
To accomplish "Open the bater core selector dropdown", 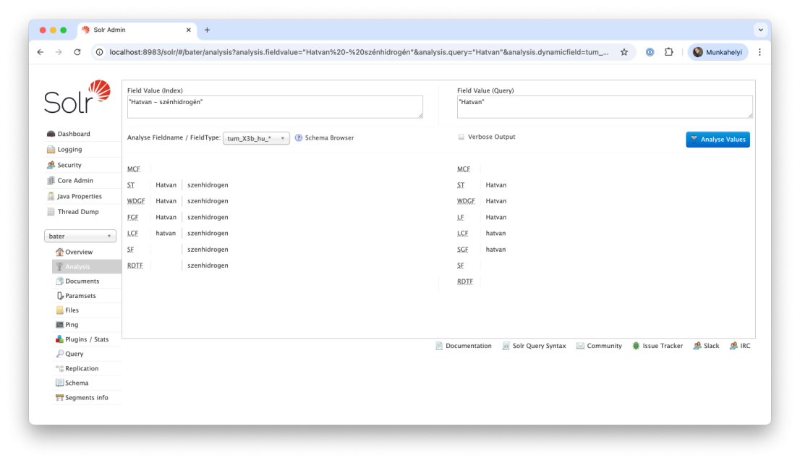I will 80,236.
